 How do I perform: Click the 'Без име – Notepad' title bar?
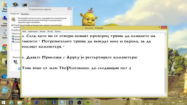pos(94,28)
